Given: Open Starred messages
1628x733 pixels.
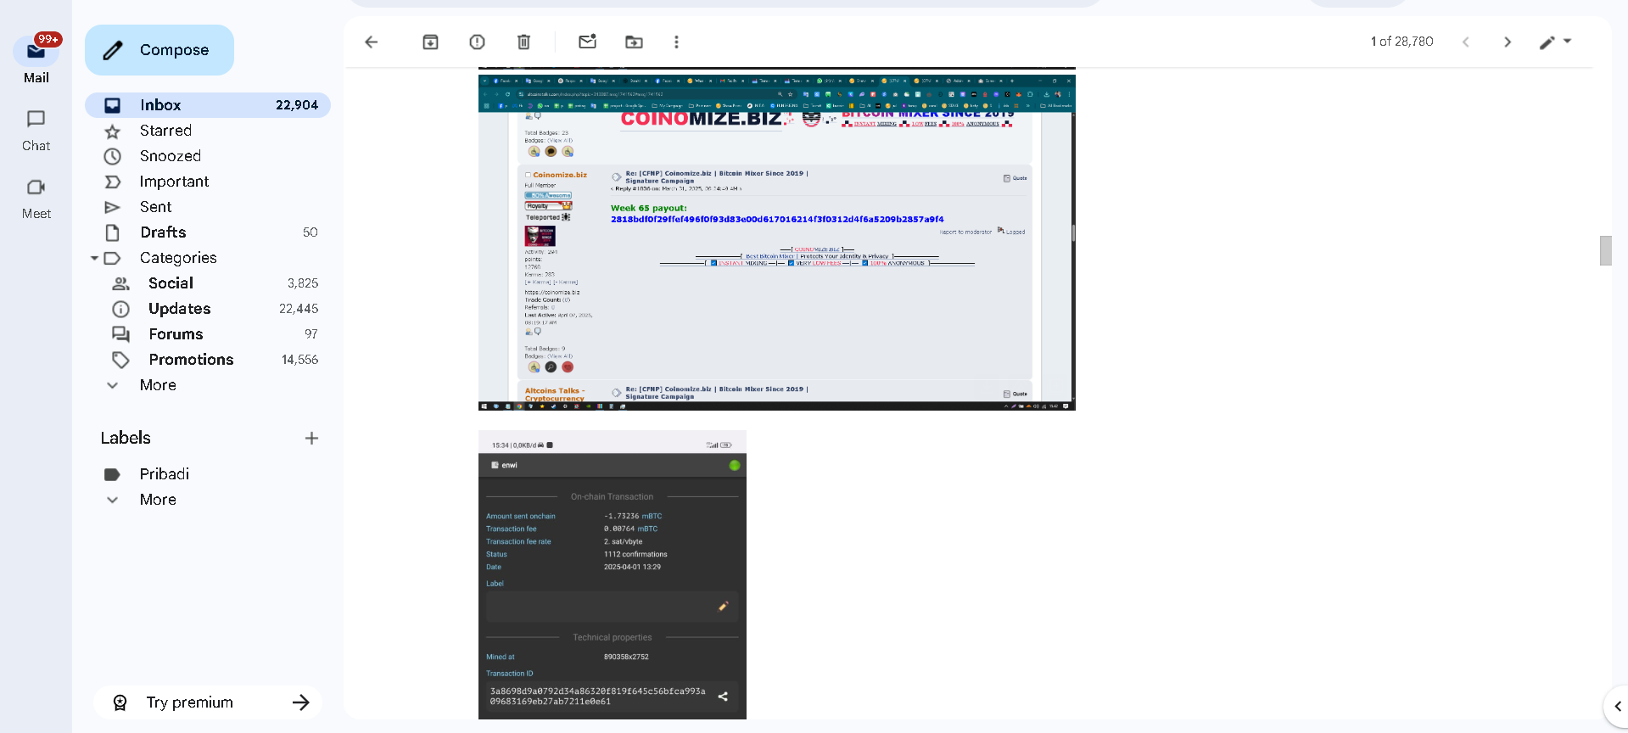Looking at the screenshot, I should [208, 131].
